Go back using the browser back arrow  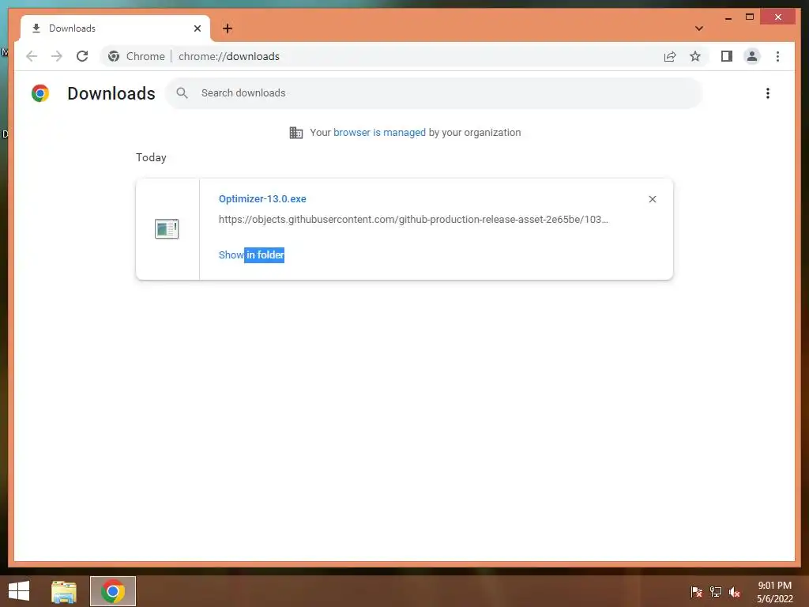tap(32, 56)
